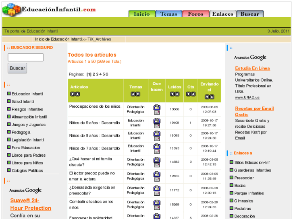
Task: Email the article Preocupaciones de los niños
Action: click(x=157, y=113)
